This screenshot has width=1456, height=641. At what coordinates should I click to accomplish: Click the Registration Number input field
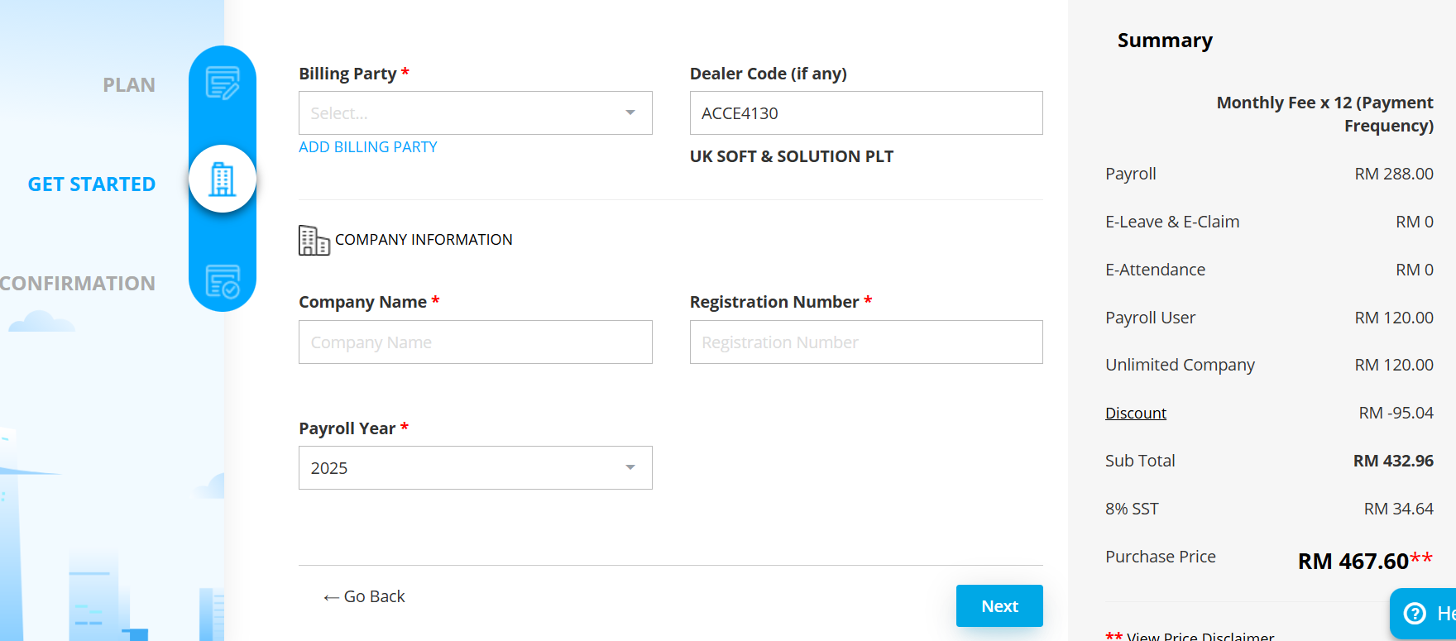865,342
